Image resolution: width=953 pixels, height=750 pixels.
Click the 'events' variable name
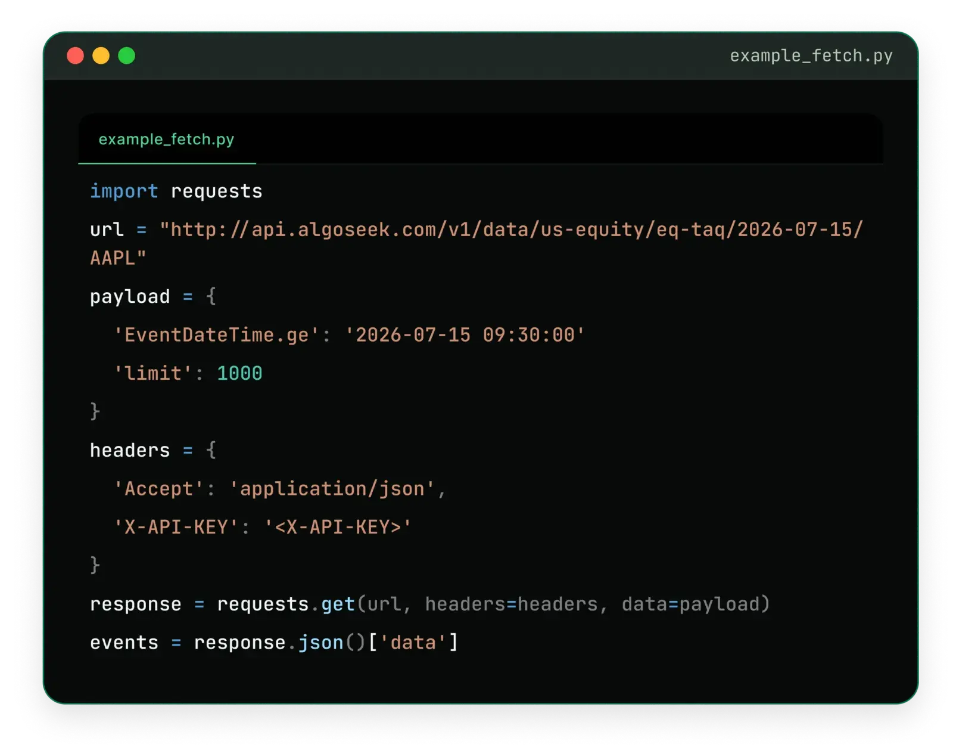pyautogui.click(x=124, y=643)
